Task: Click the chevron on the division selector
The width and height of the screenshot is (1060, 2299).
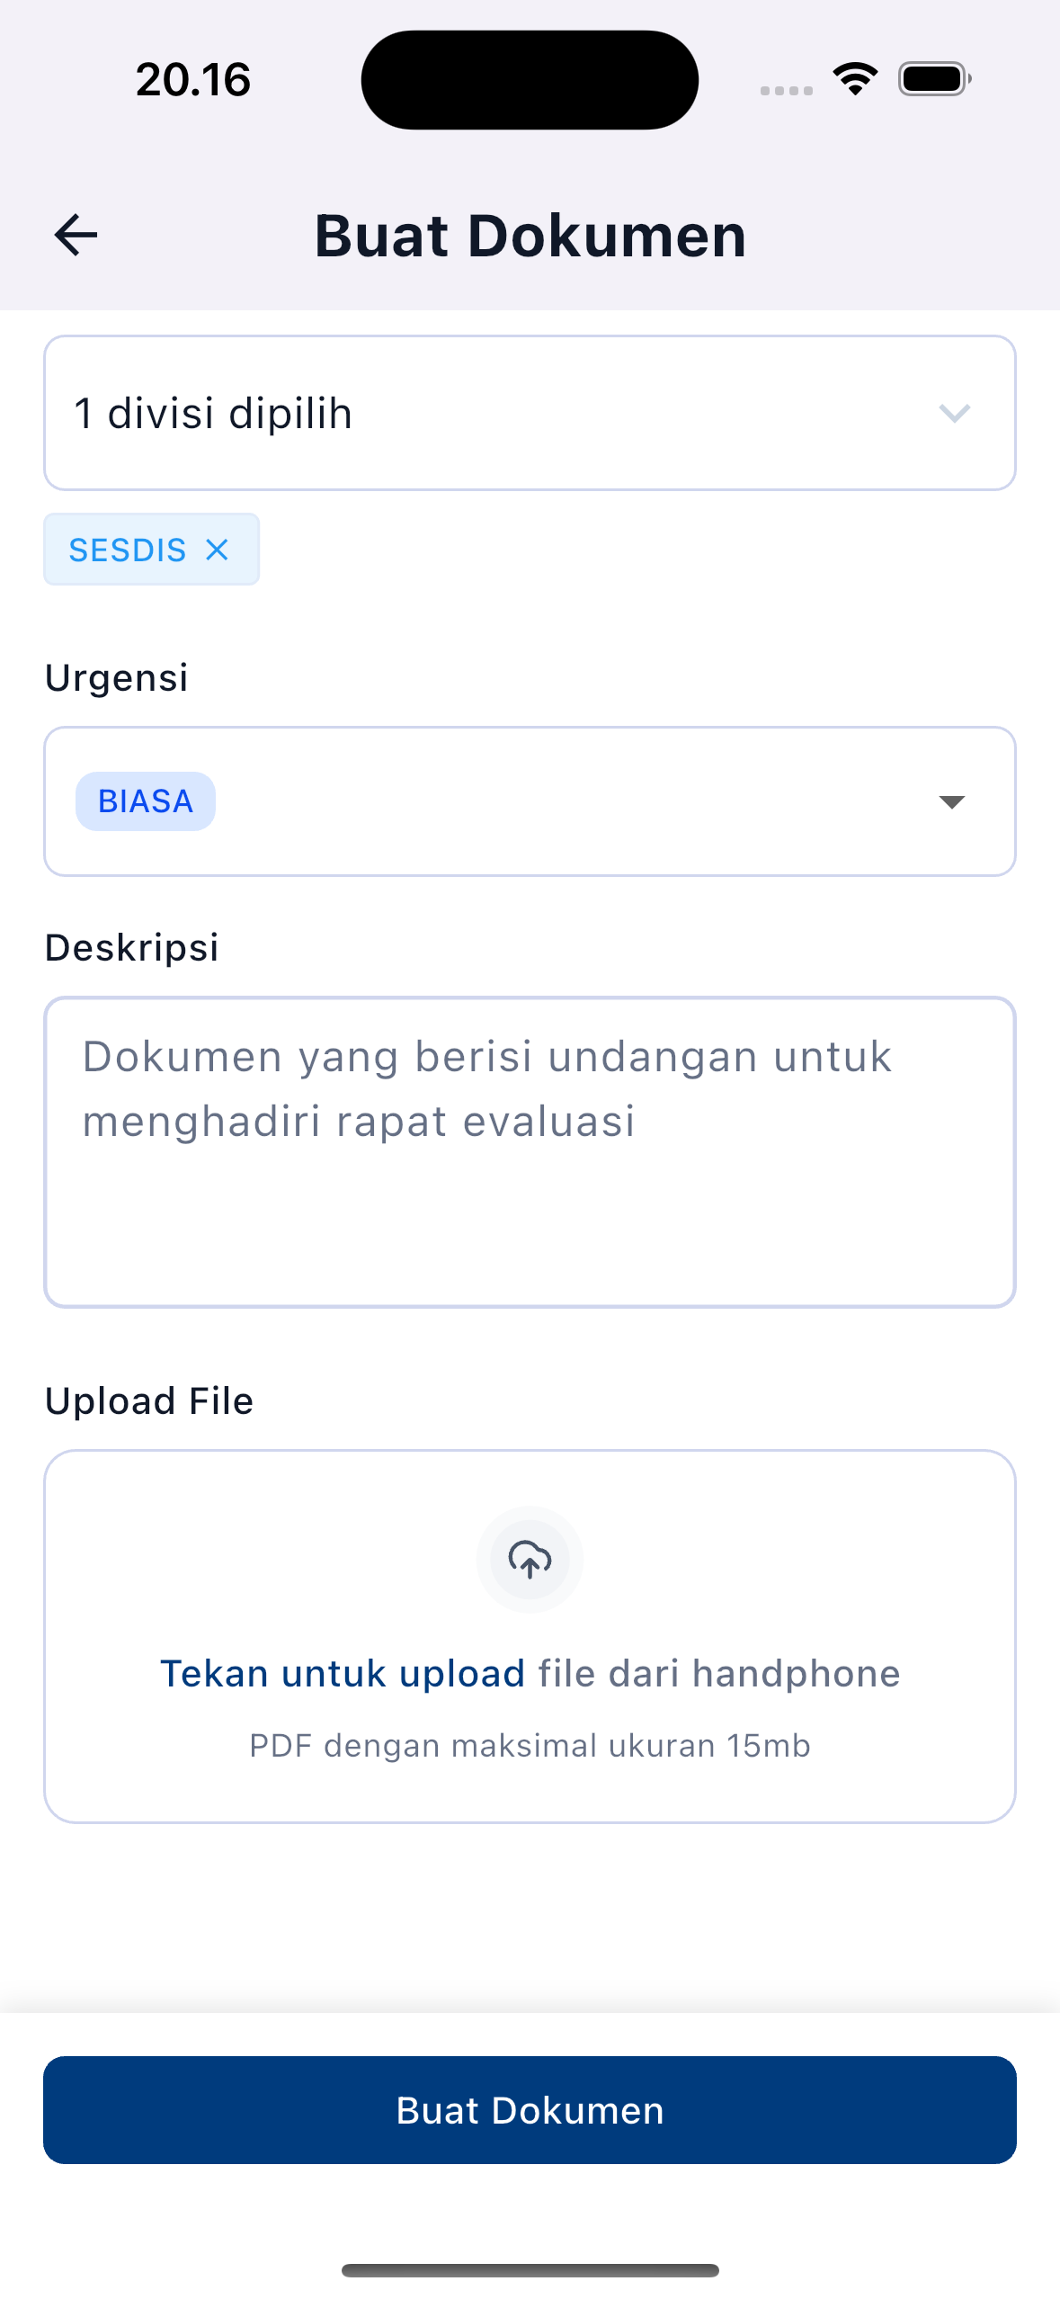Action: (955, 413)
